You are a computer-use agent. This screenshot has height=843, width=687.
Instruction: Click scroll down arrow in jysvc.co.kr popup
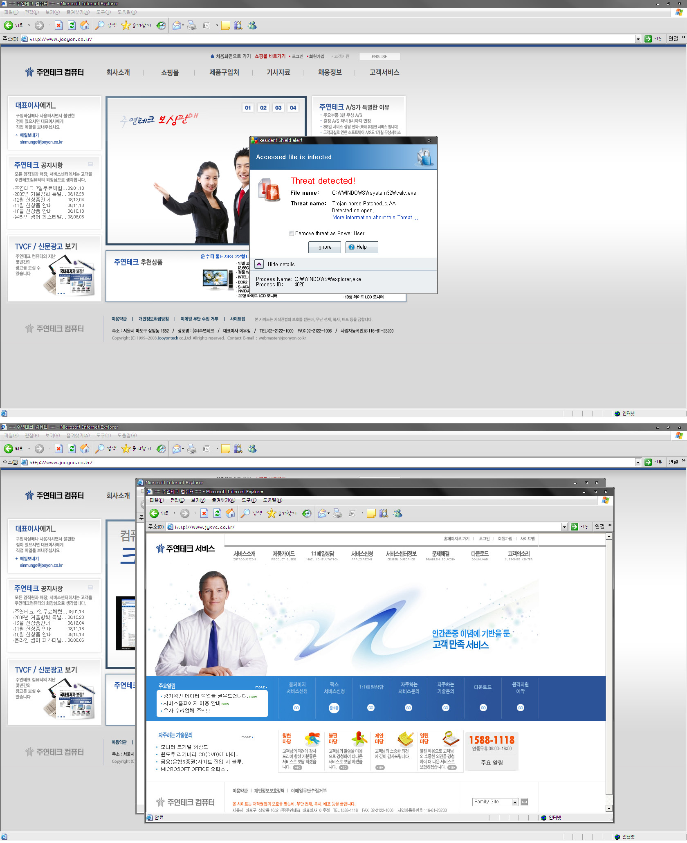(609, 808)
